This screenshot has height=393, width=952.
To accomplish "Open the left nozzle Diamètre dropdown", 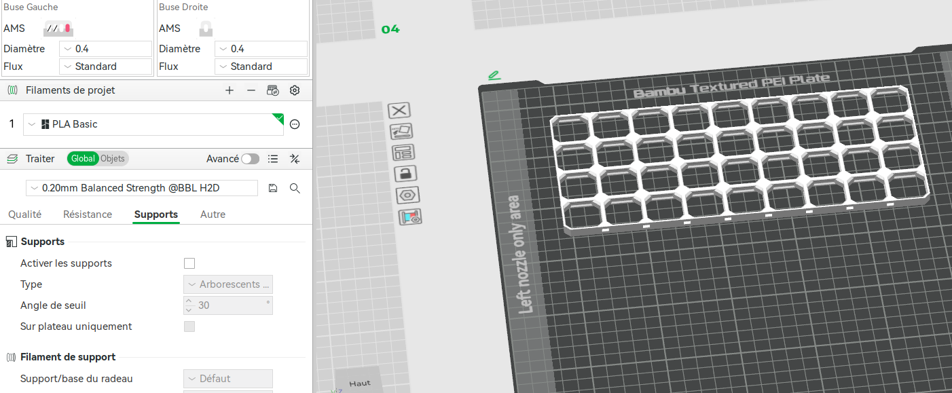I will 105,49.
